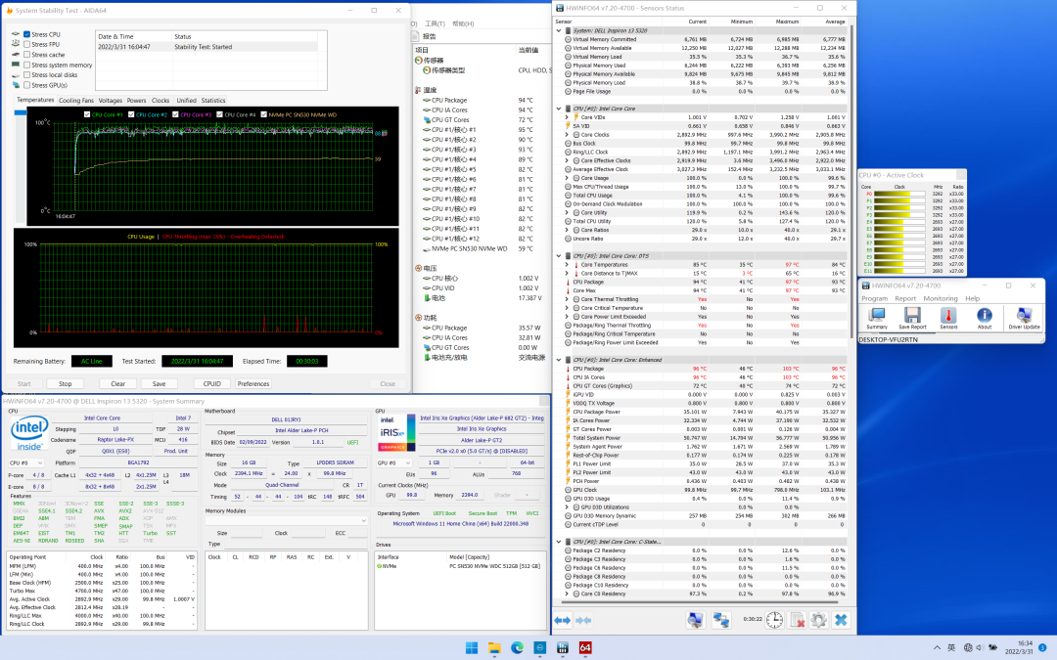Click Stop button in stability test
This screenshot has width=1057, height=660.
[x=66, y=384]
